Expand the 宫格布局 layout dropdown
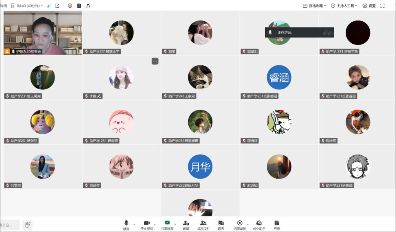 [314, 6]
